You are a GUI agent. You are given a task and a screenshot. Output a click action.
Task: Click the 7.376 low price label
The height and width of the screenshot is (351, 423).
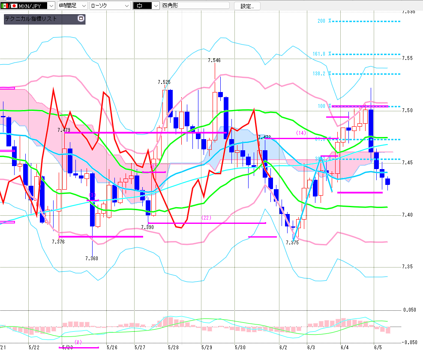58,241
